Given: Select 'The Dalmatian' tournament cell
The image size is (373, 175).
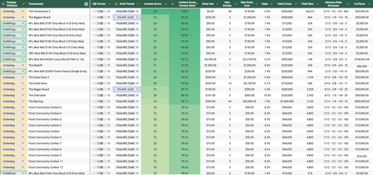Looking at the screenshot, I should 58,95.
